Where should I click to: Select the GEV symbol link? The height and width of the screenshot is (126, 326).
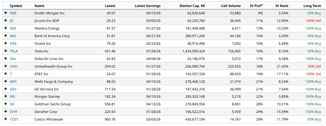tap(13, 89)
